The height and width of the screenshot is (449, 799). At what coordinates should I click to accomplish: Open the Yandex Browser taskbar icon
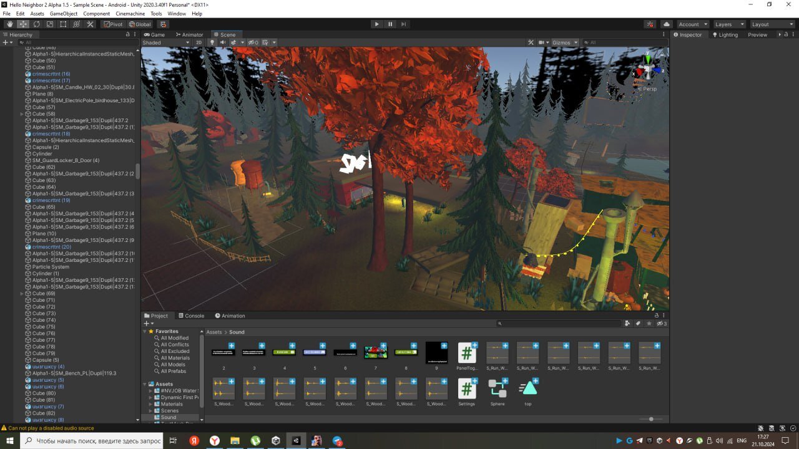pyautogui.click(x=214, y=440)
